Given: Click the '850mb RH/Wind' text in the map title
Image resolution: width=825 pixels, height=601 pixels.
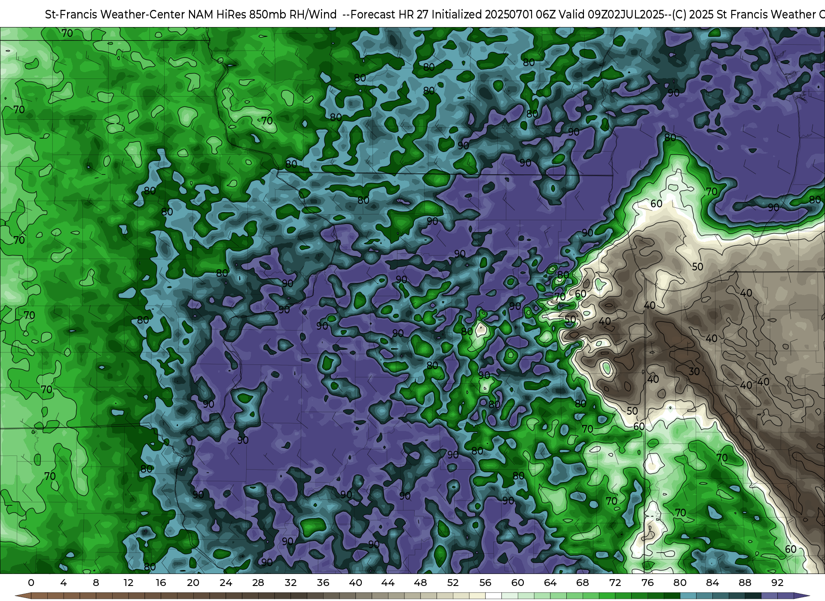Looking at the screenshot, I should pos(293,15).
